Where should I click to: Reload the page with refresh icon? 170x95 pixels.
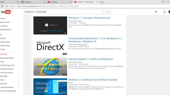tap(2, 6)
